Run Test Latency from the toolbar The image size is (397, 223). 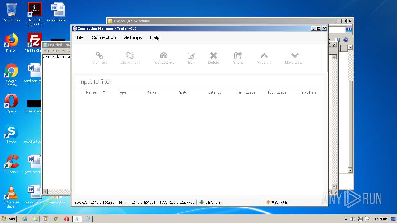164,58
